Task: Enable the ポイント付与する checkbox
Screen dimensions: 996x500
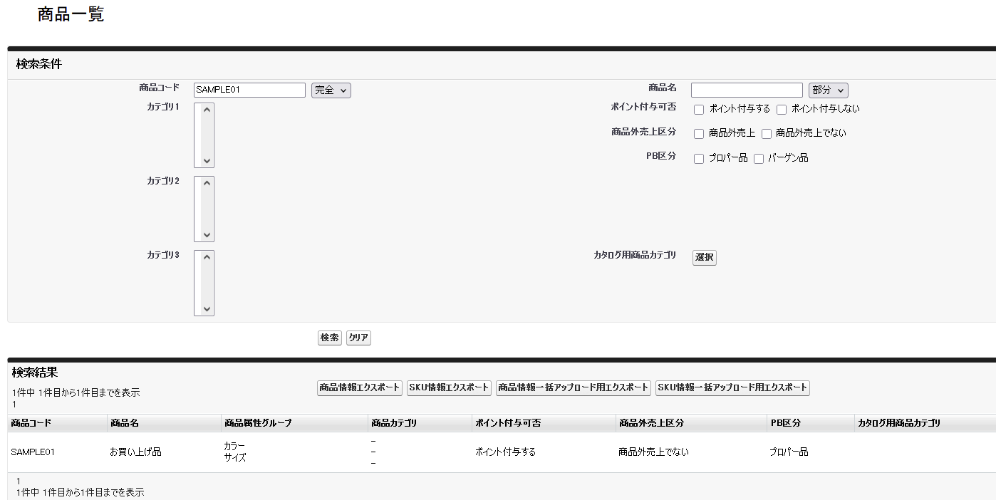Action: click(x=698, y=109)
